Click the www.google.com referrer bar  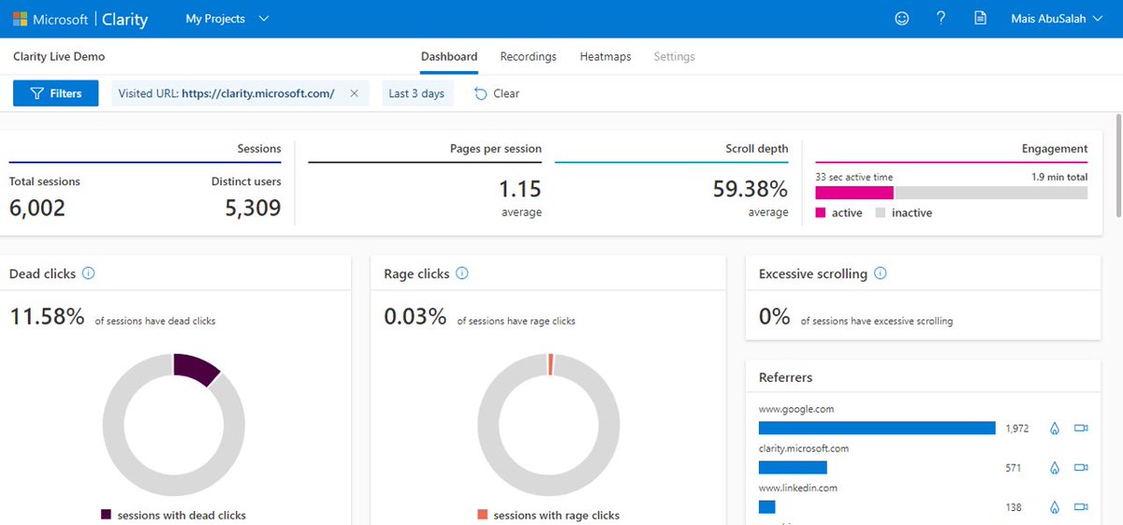point(877,429)
